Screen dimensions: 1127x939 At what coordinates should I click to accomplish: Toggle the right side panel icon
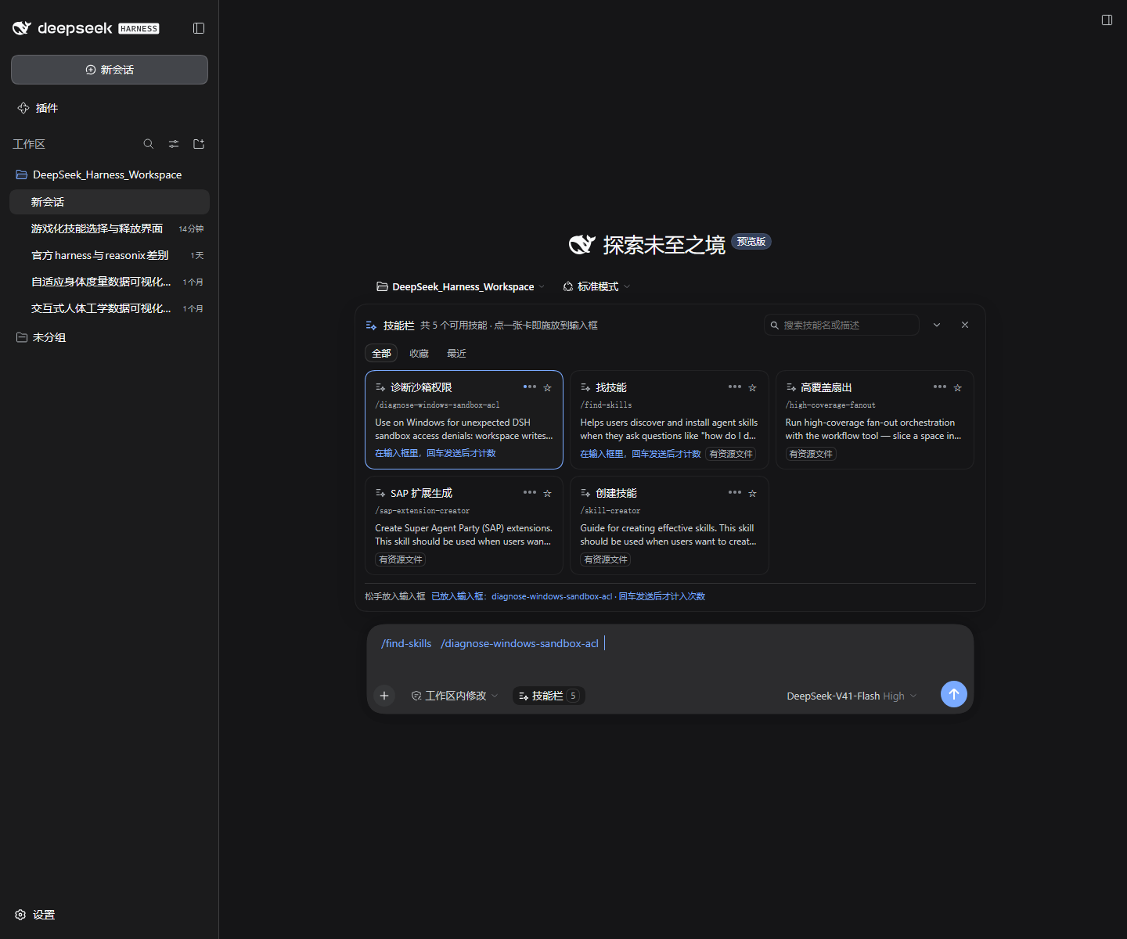pos(1107,20)
